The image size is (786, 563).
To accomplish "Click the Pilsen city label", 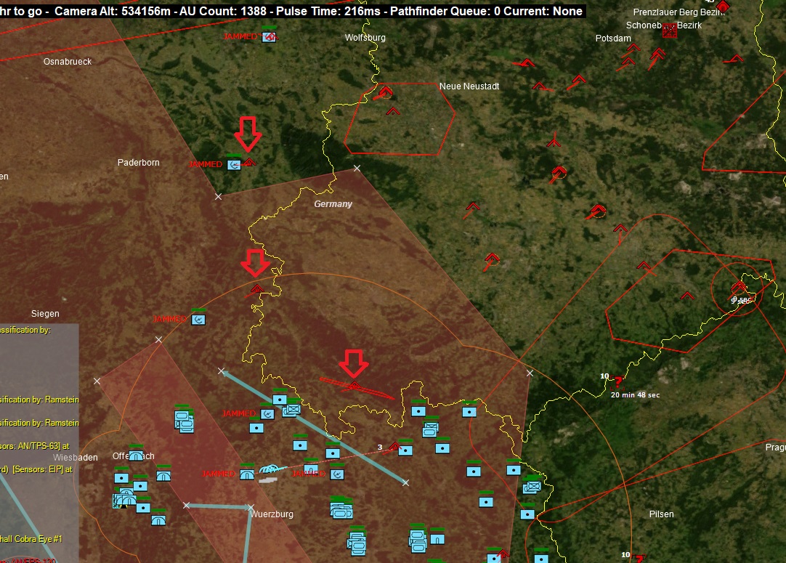I will tap(661, 514).
